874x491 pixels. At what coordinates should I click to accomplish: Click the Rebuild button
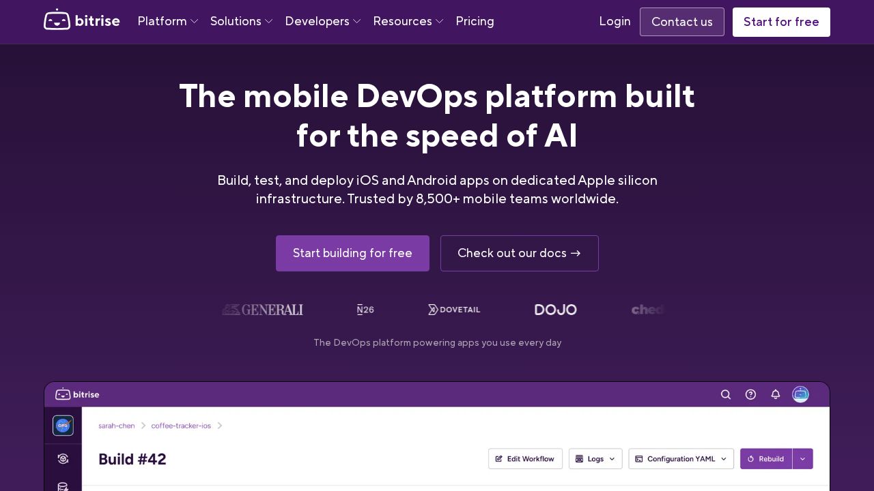pos(766,459)
